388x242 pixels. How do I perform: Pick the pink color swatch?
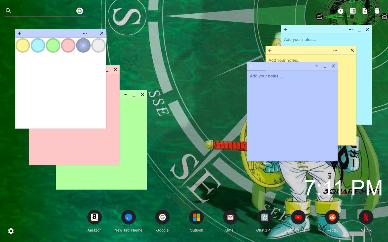coord(68,45)
